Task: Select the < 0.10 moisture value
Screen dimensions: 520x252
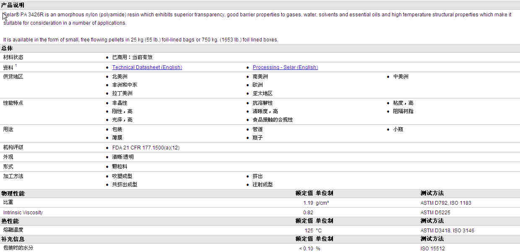Action: pyautogui.click(x=306, y=249)
